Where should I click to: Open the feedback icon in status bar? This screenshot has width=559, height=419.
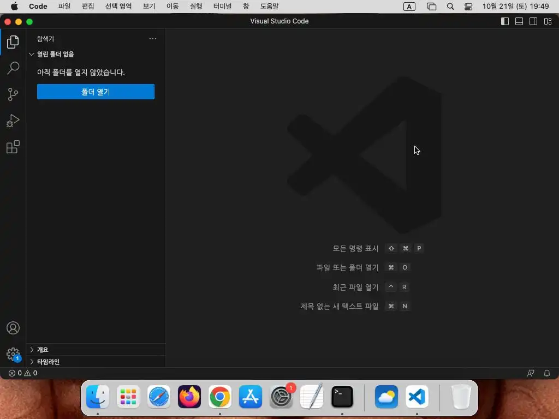pos(531,373)
